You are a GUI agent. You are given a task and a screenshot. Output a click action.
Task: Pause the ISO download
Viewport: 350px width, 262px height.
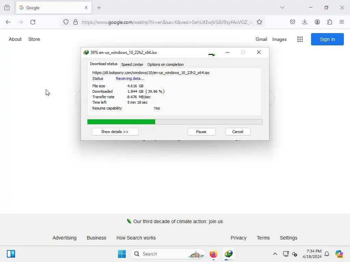[x=201, y=132]
